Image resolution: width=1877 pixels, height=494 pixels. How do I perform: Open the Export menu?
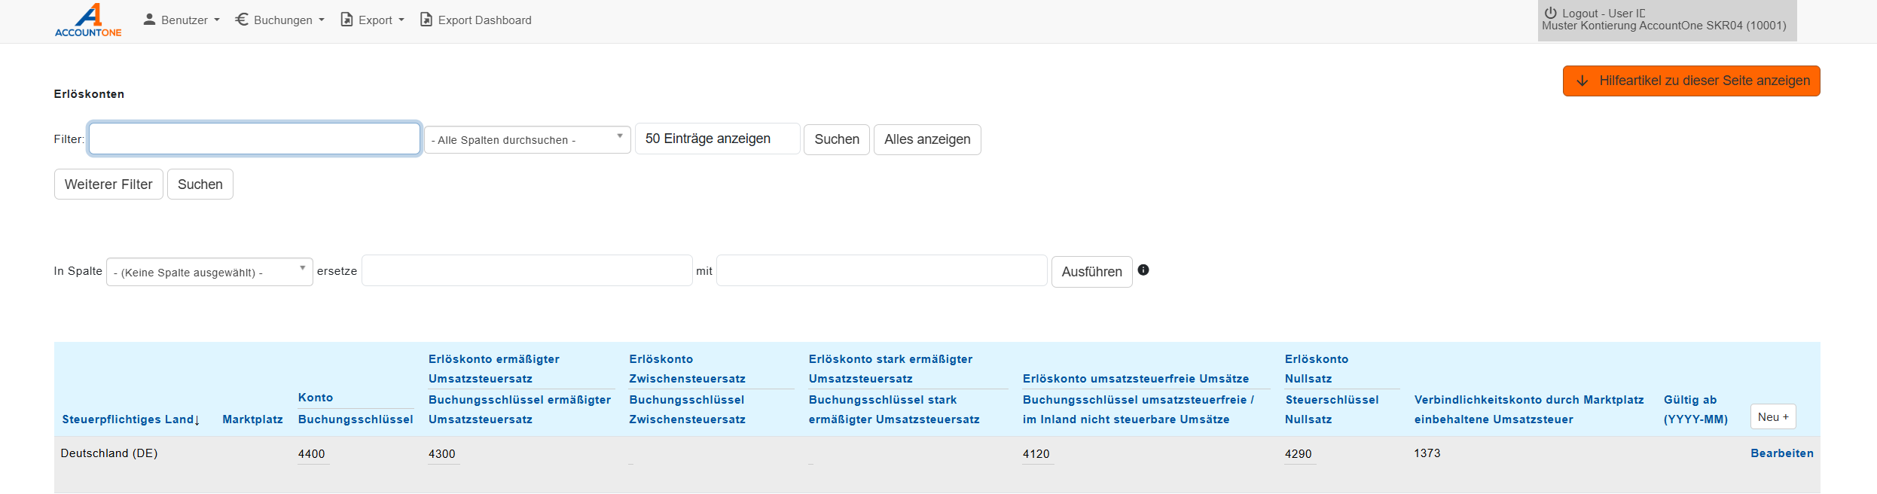point(372,20)
